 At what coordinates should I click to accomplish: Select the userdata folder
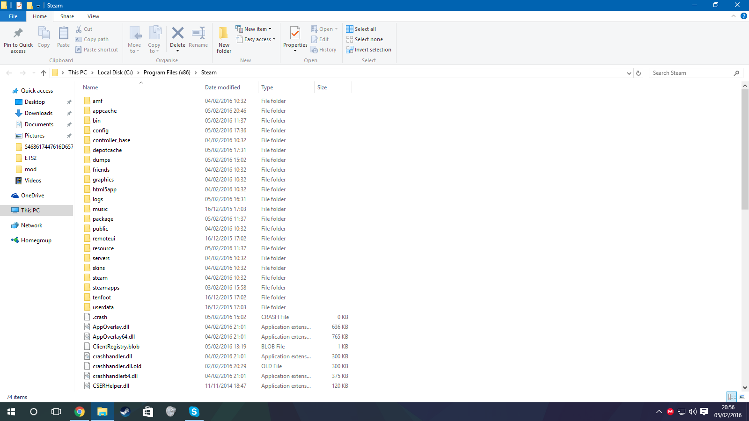pos(103,307)
